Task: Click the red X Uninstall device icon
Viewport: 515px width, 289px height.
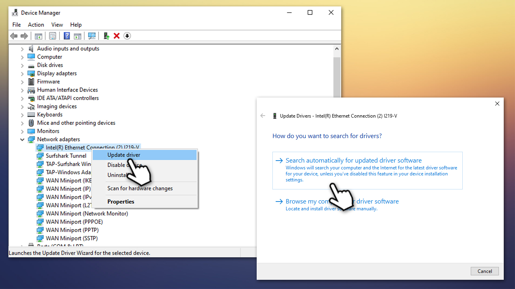Action: (x=117, y=36)
